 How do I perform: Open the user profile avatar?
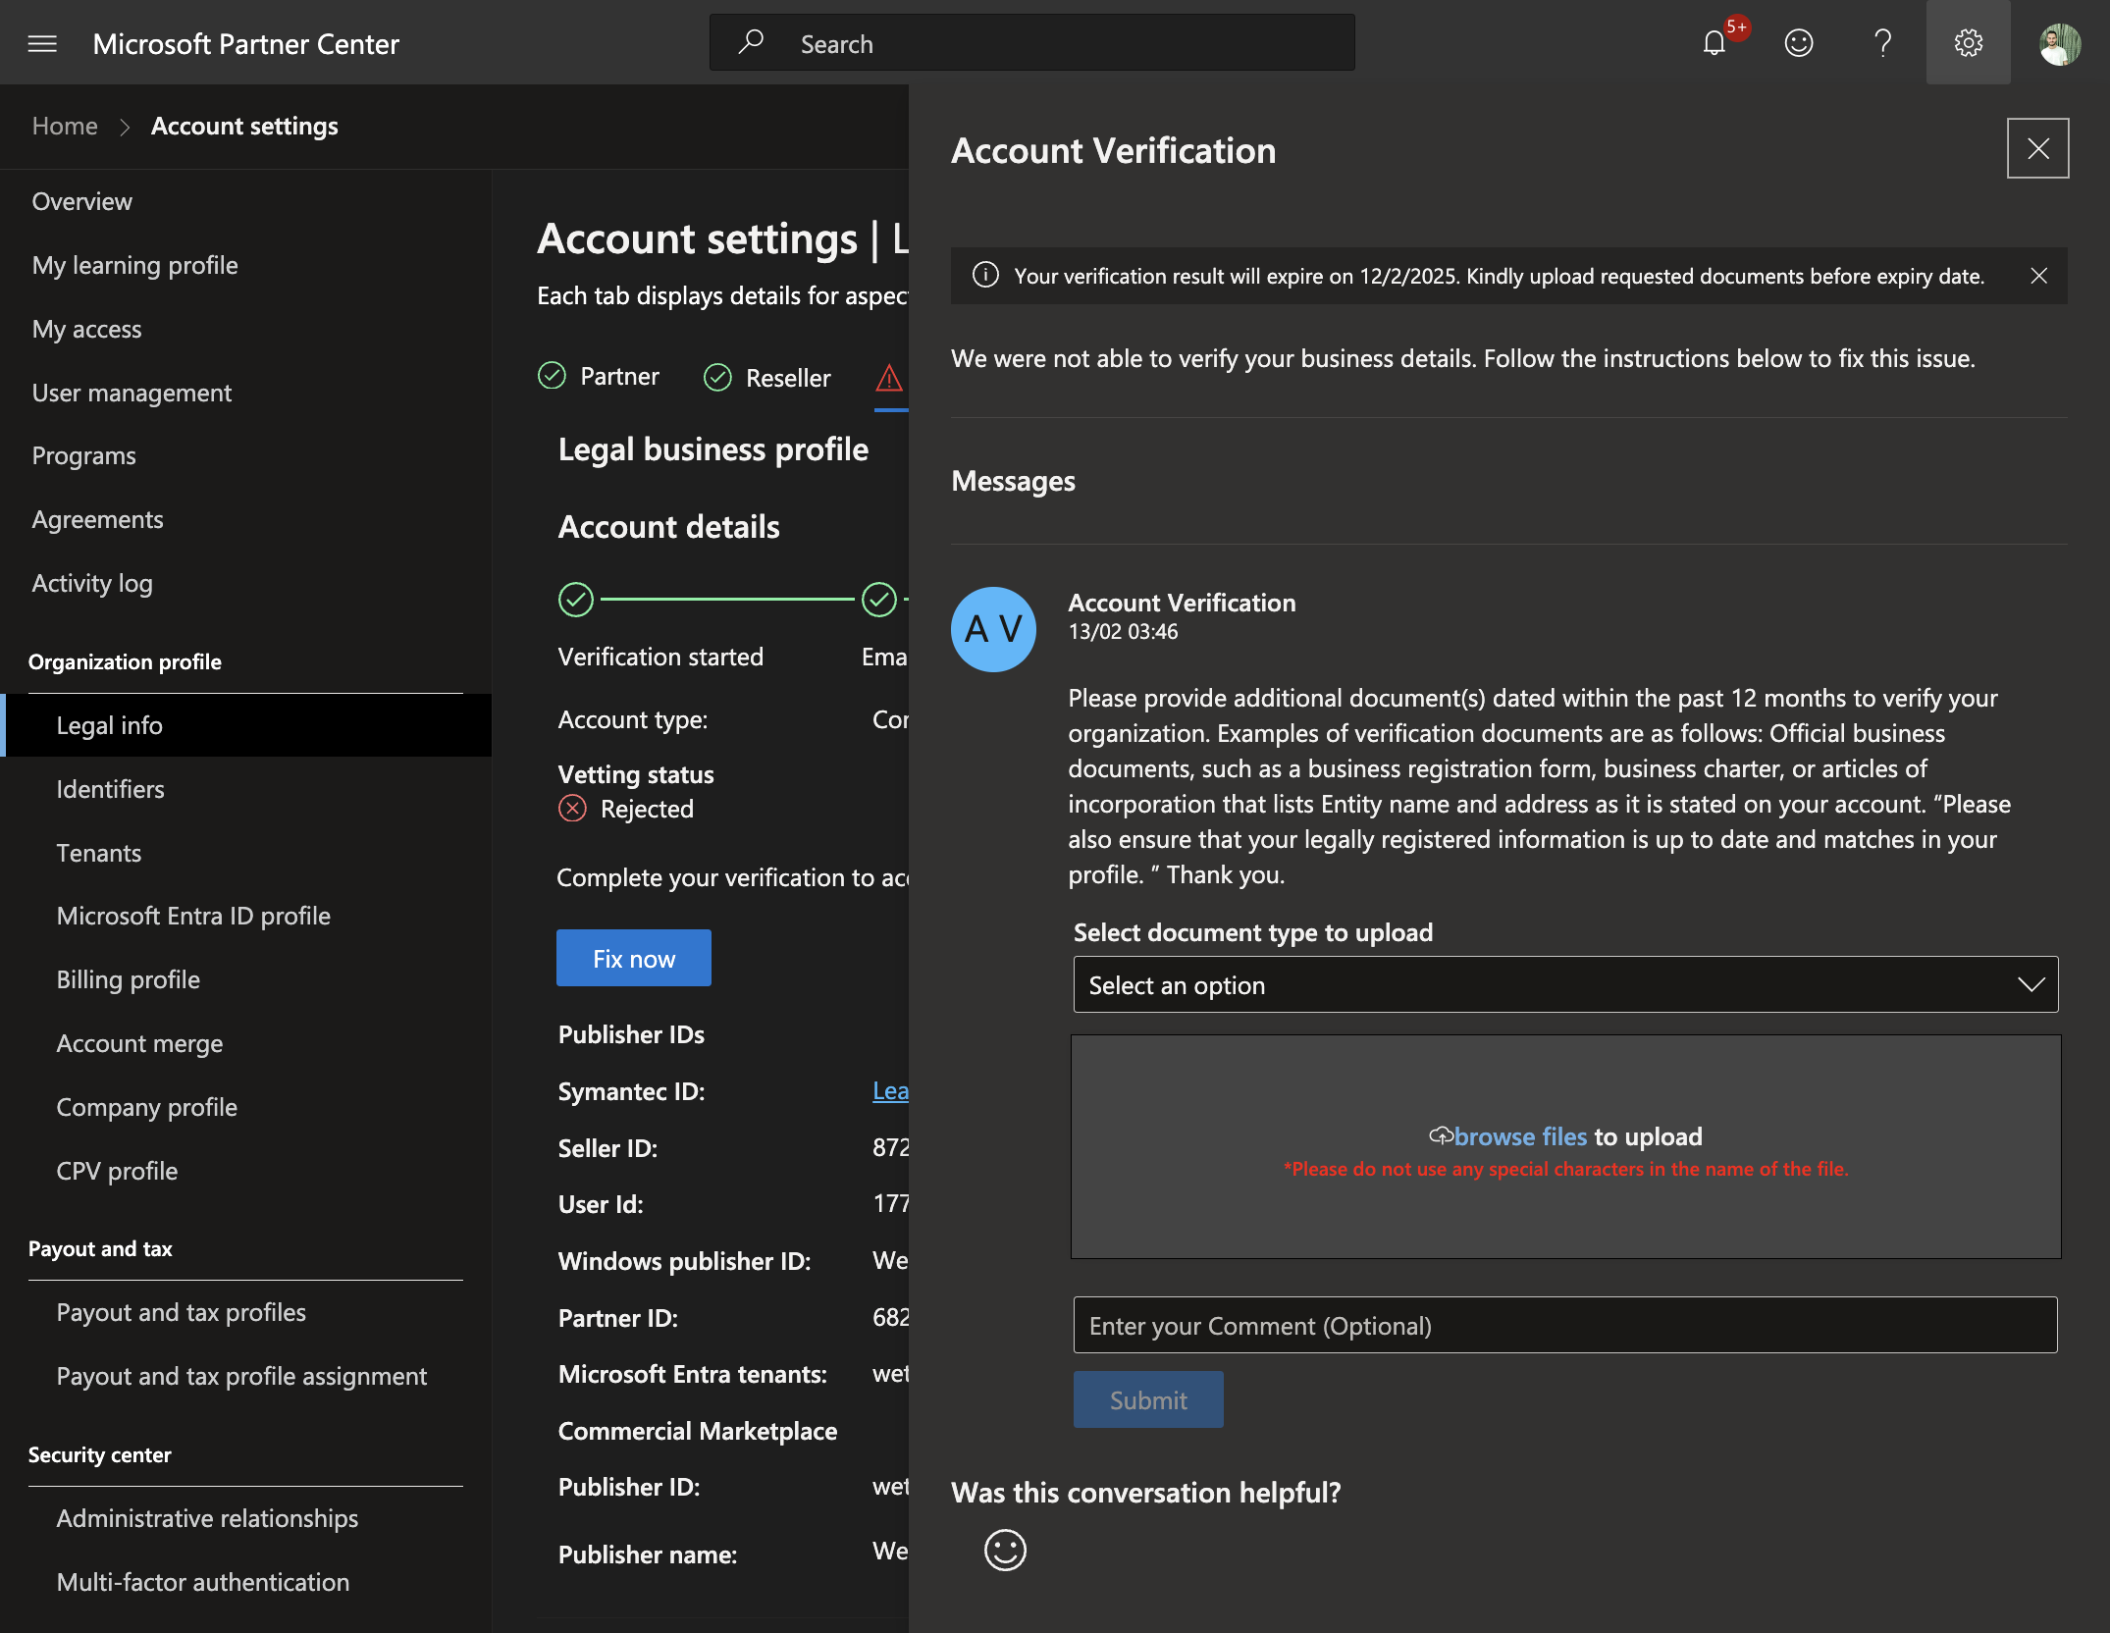[x=2059, y=43]
